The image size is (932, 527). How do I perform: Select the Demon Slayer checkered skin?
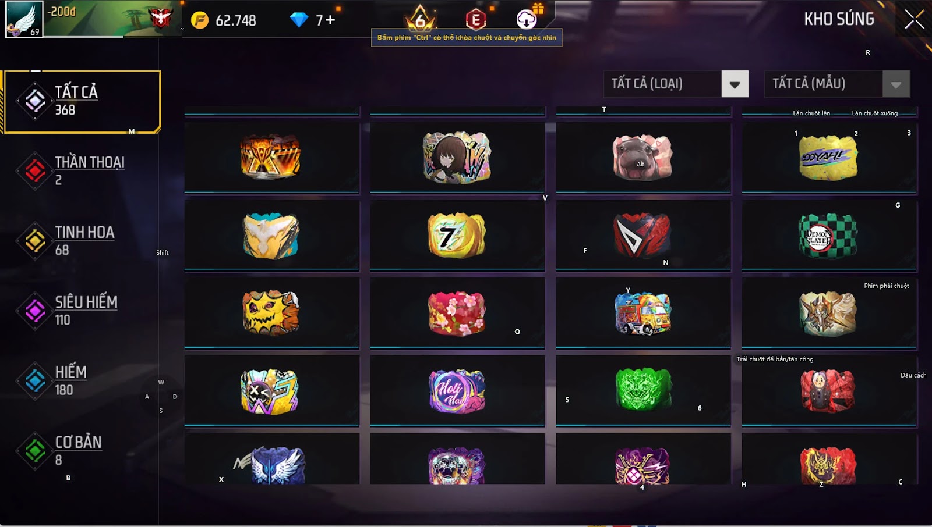828,236
